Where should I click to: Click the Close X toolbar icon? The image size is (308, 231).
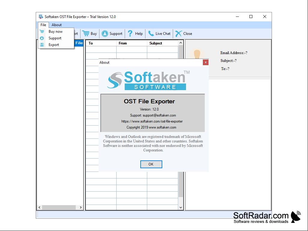tap(178, 34)
